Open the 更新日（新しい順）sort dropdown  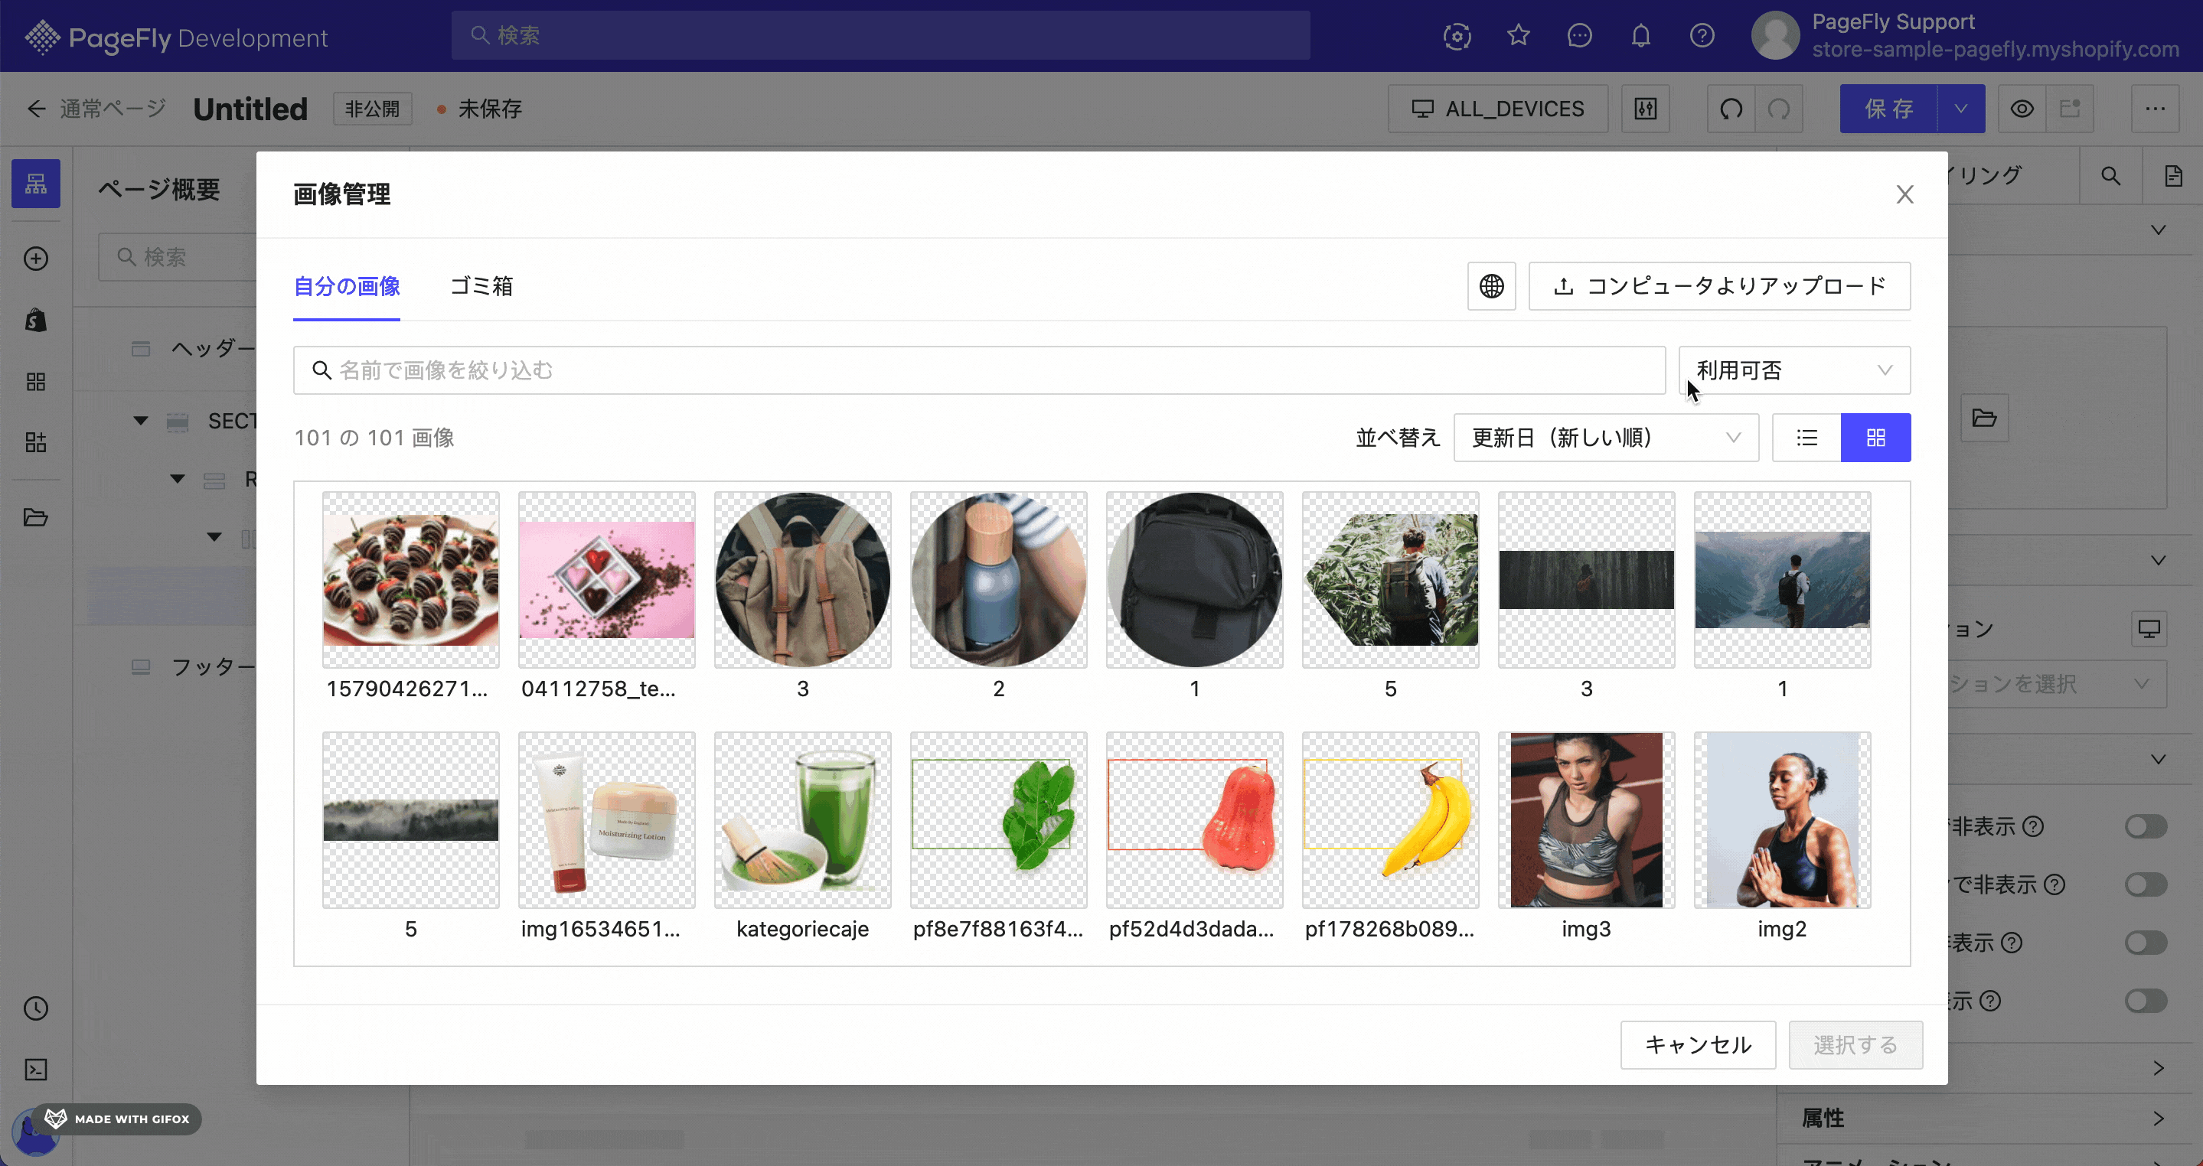(1606, 438)
